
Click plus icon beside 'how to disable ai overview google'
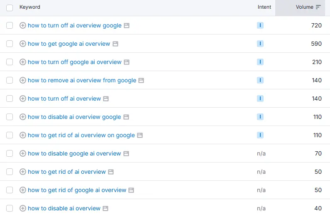pyautogui.click(x=23, y=117)
